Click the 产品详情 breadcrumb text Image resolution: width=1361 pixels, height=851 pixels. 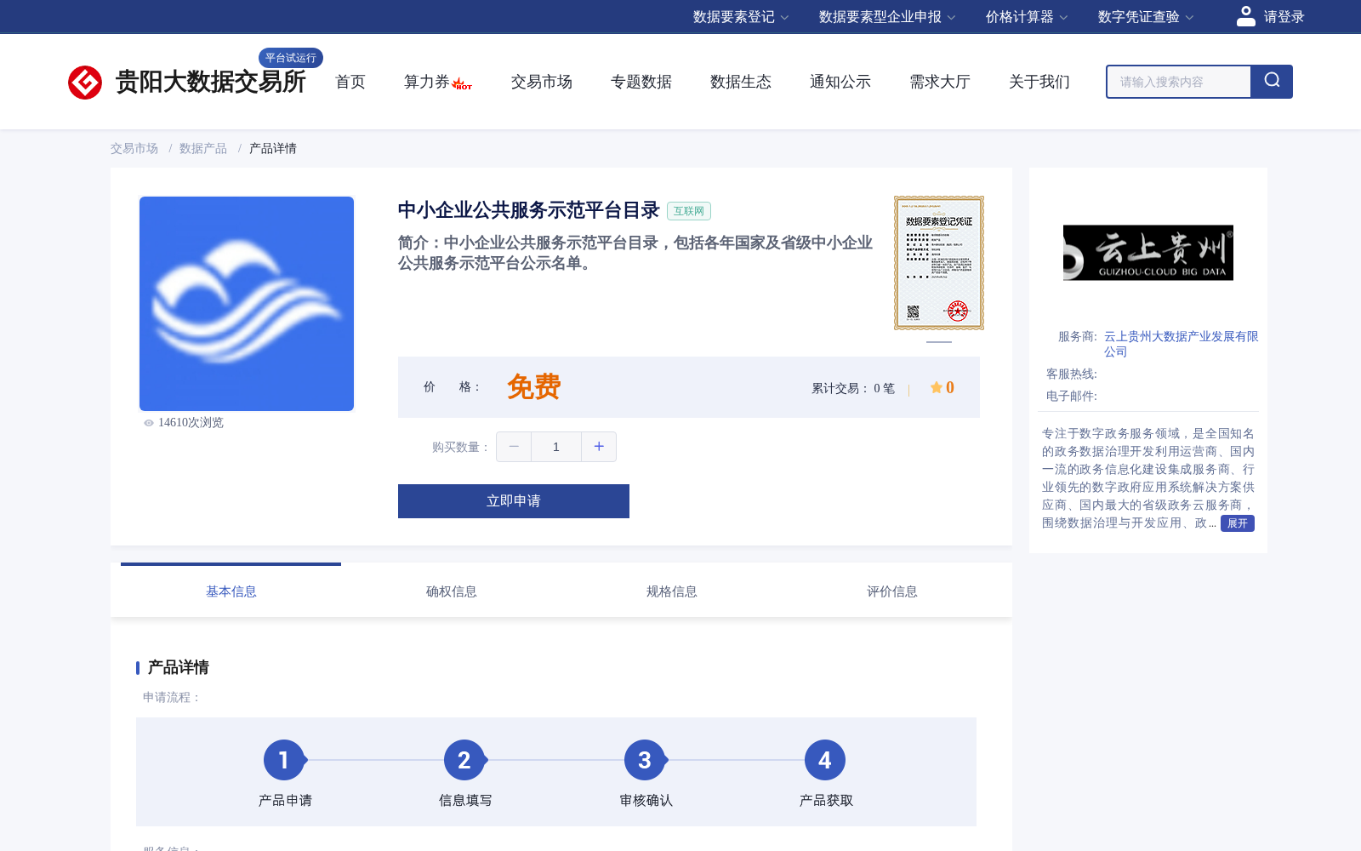coord(273,148)
